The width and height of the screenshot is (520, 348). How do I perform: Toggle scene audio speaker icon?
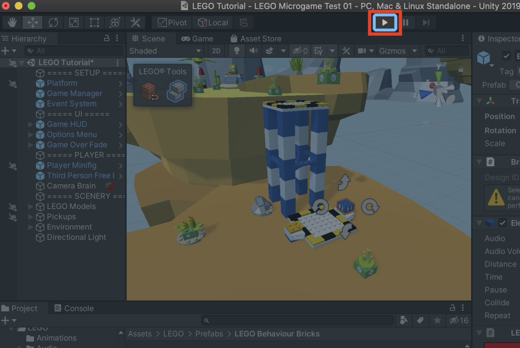coord(253,51)
